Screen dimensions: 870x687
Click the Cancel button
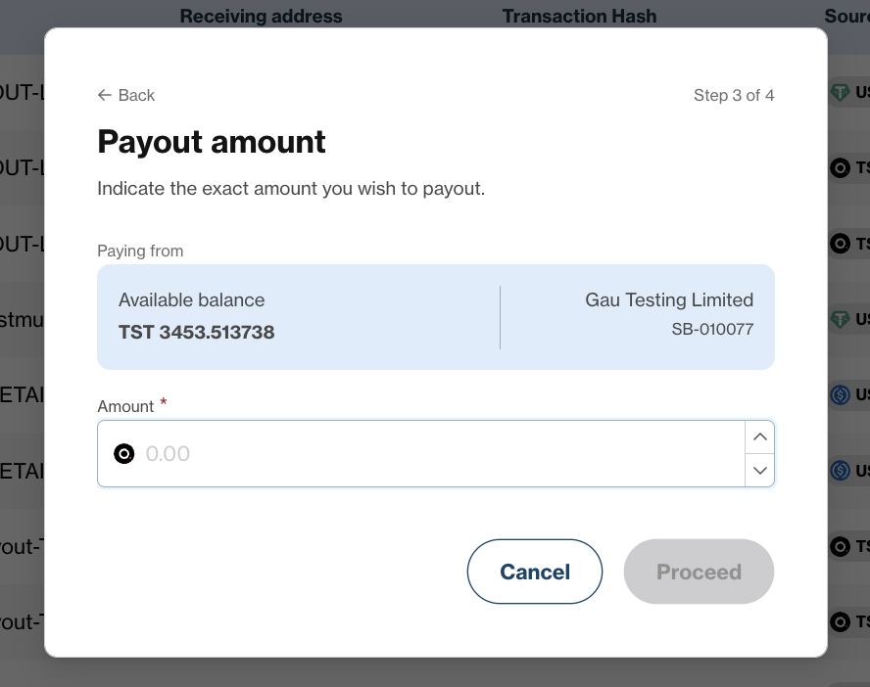point(534,572)
